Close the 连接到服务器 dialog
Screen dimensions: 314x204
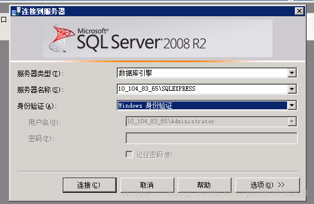299,11
